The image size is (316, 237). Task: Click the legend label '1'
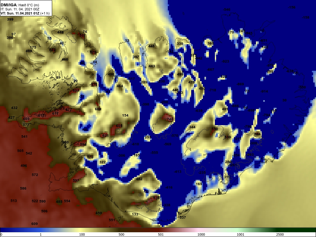pos(41,234)
